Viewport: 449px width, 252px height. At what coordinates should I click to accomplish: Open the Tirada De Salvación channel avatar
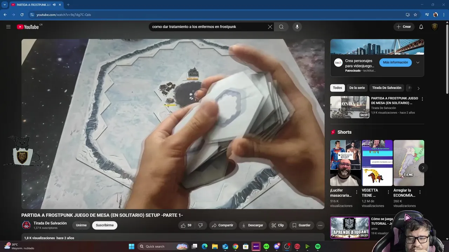point(26,225)
